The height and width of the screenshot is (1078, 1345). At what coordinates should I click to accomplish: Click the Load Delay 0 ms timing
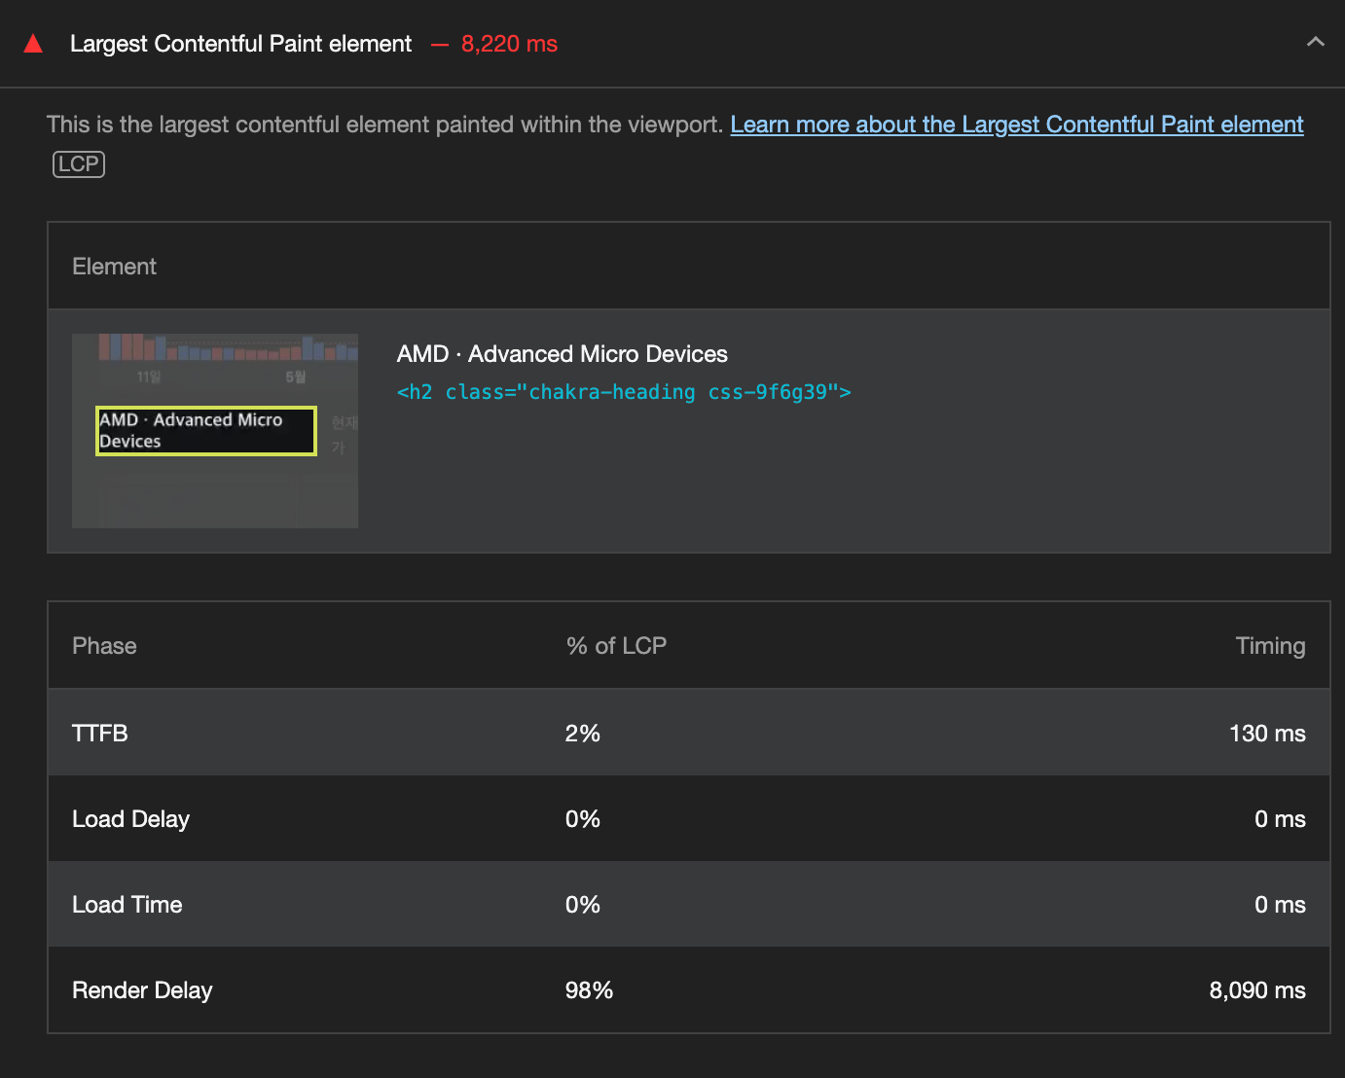(1280, 819)
